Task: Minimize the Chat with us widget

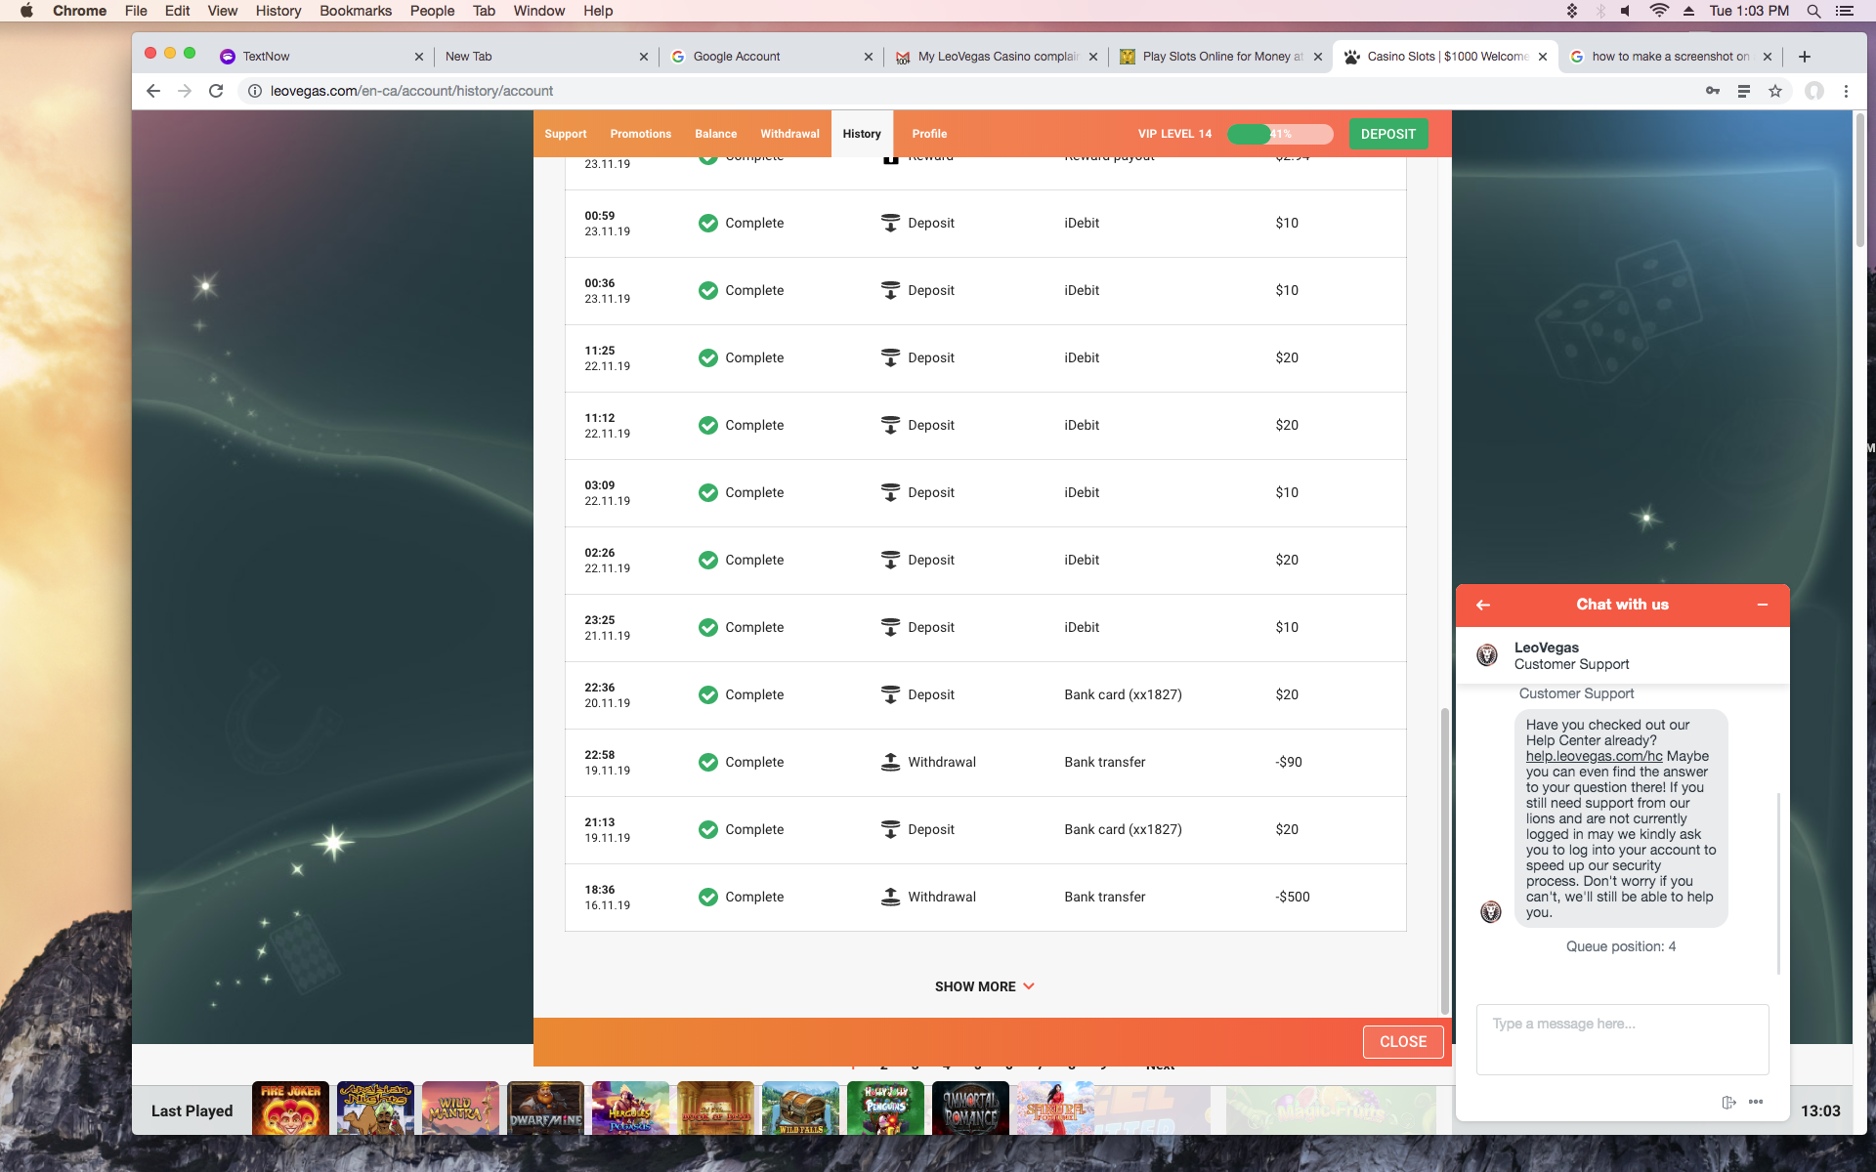Action: pos(1763,605)
